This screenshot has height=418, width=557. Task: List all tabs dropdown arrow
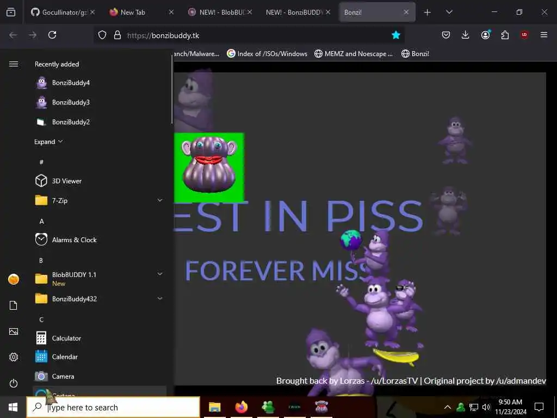(x=449, y=12)
